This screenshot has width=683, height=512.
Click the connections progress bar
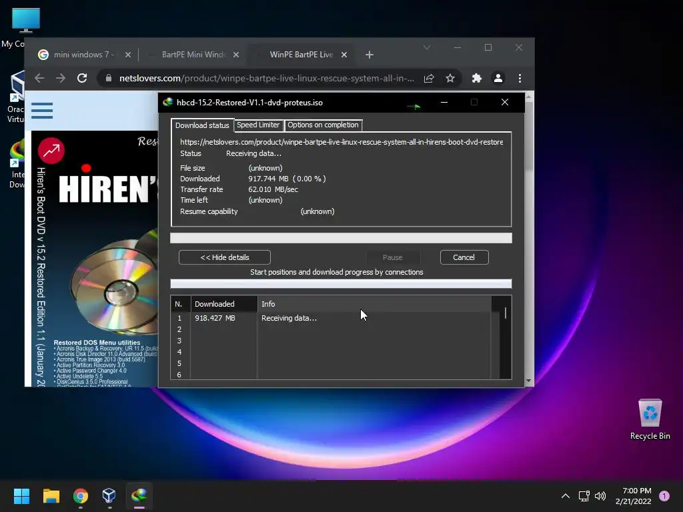click(341, 284)
